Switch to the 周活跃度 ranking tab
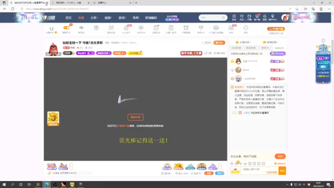The image size is (334, 188). [x=250, y=48]
